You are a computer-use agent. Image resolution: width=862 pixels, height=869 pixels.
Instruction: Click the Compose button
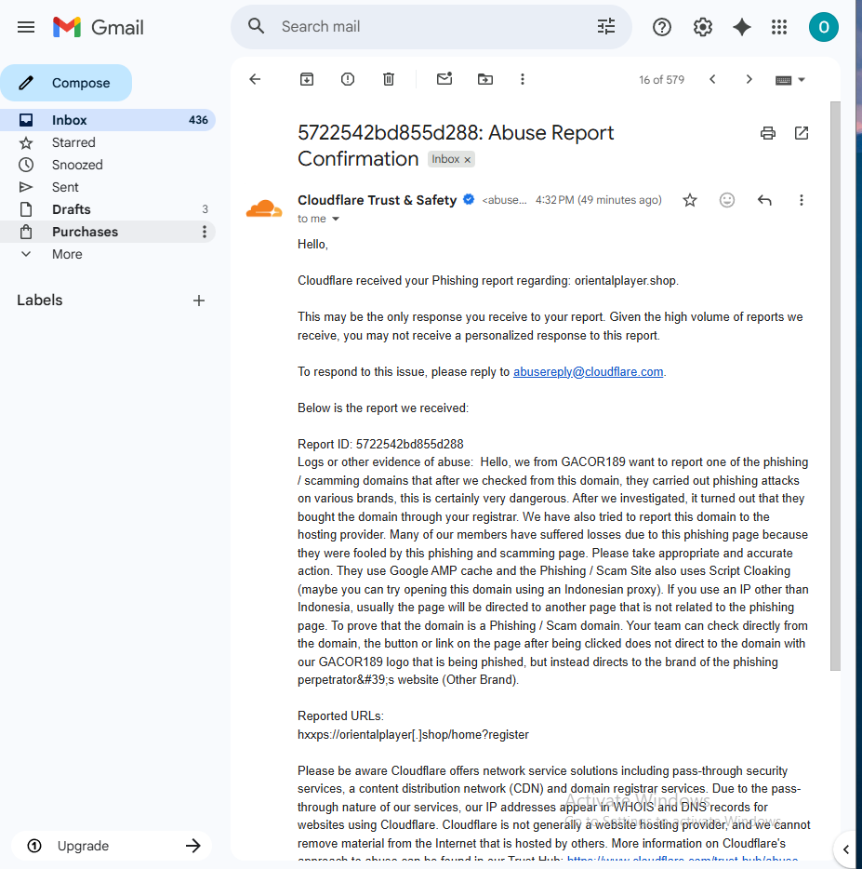pos(66,83)
